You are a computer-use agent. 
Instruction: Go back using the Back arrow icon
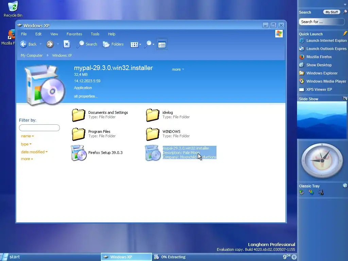coord(23,44)
